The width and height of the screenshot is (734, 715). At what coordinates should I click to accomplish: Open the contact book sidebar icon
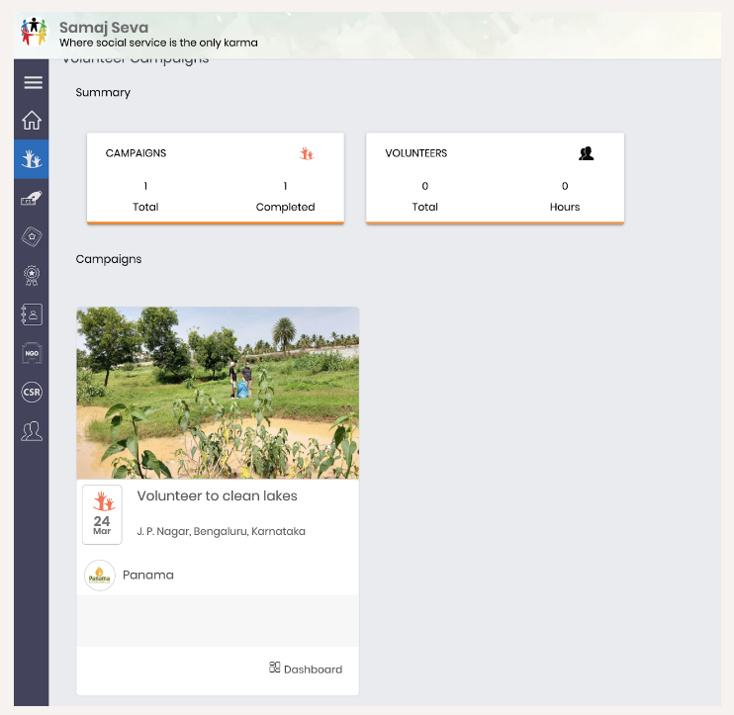click(32, 314)
